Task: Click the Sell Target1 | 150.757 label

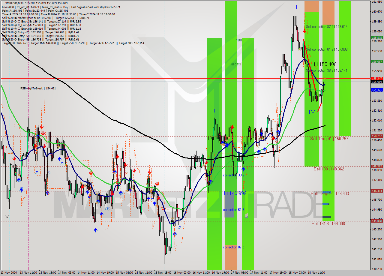Action: pos(329,139)
